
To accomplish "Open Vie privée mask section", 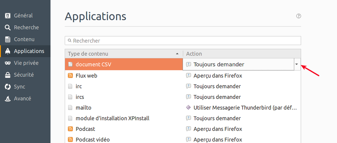I will (x=26, y=63).
